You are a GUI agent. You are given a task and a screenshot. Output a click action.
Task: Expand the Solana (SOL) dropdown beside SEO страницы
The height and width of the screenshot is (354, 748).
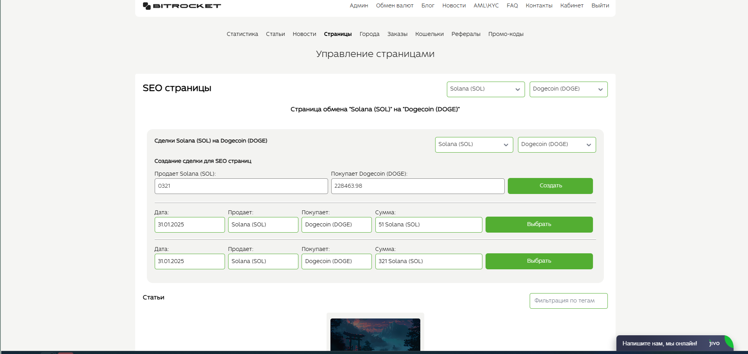tap(486, 89)
